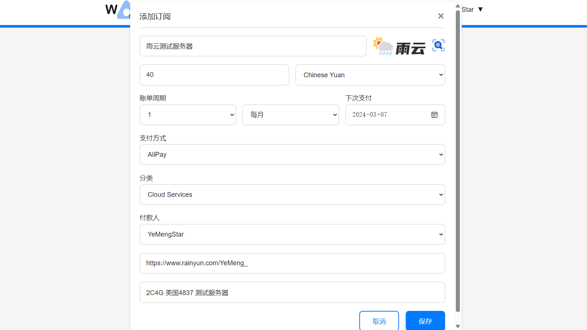The image size is (587, 330).
Task: Click the 2024-03-07 next payment date field
Action: (x=387, y=115)
